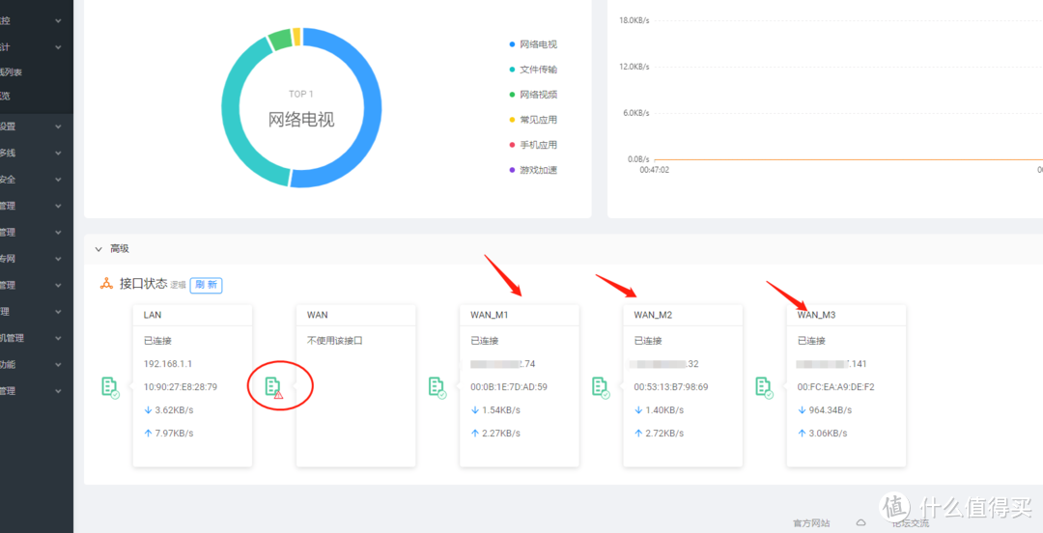Click the 7.97KB/s upload speed

(174, 434)
